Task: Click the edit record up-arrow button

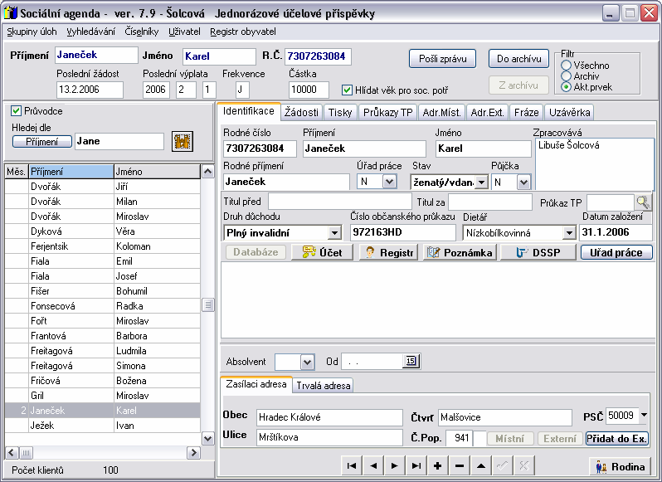Action: (x=481, y=465)
